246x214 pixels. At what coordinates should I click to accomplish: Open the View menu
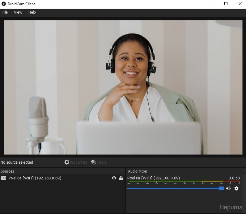pyautogui.click(x=18, y=12)
